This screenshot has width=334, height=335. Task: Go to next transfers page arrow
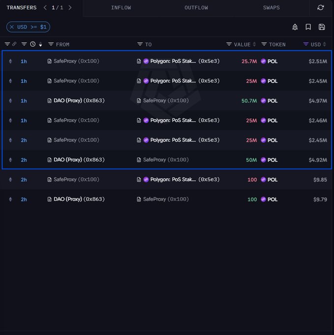pos(70,8)
